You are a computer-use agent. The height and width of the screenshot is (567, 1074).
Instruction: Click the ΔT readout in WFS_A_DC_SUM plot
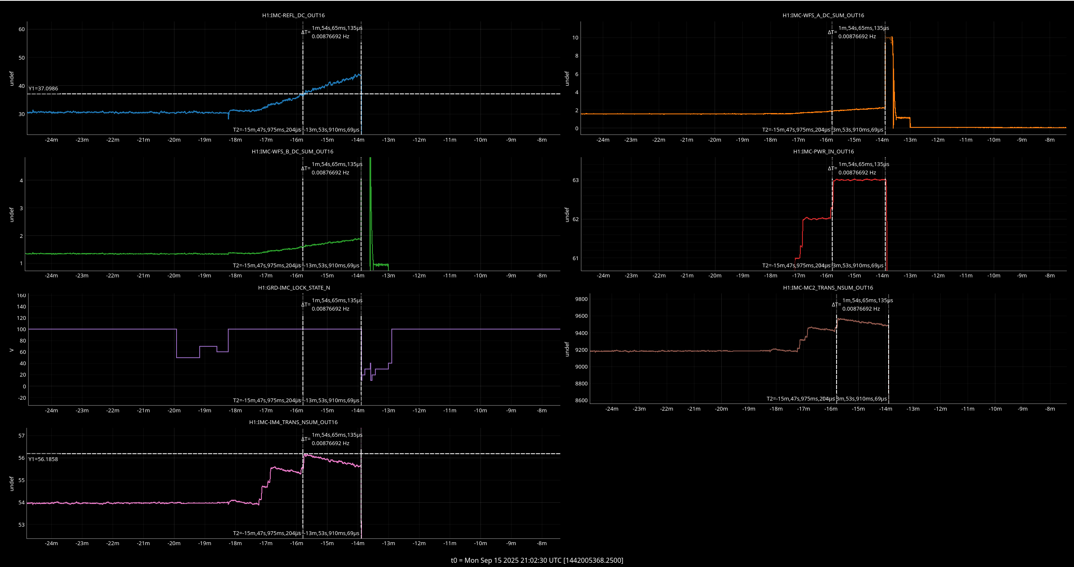click(858, 32)
